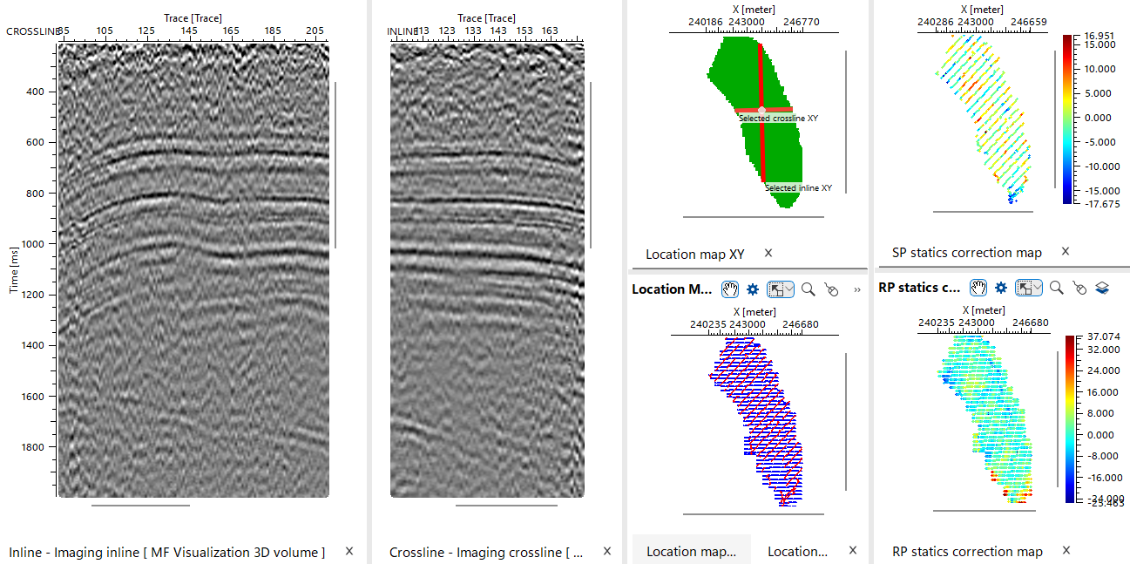Viewport: 1130px width, 564px height.
Task: Click the SP statics correction map plot
Action: (983, 119)
